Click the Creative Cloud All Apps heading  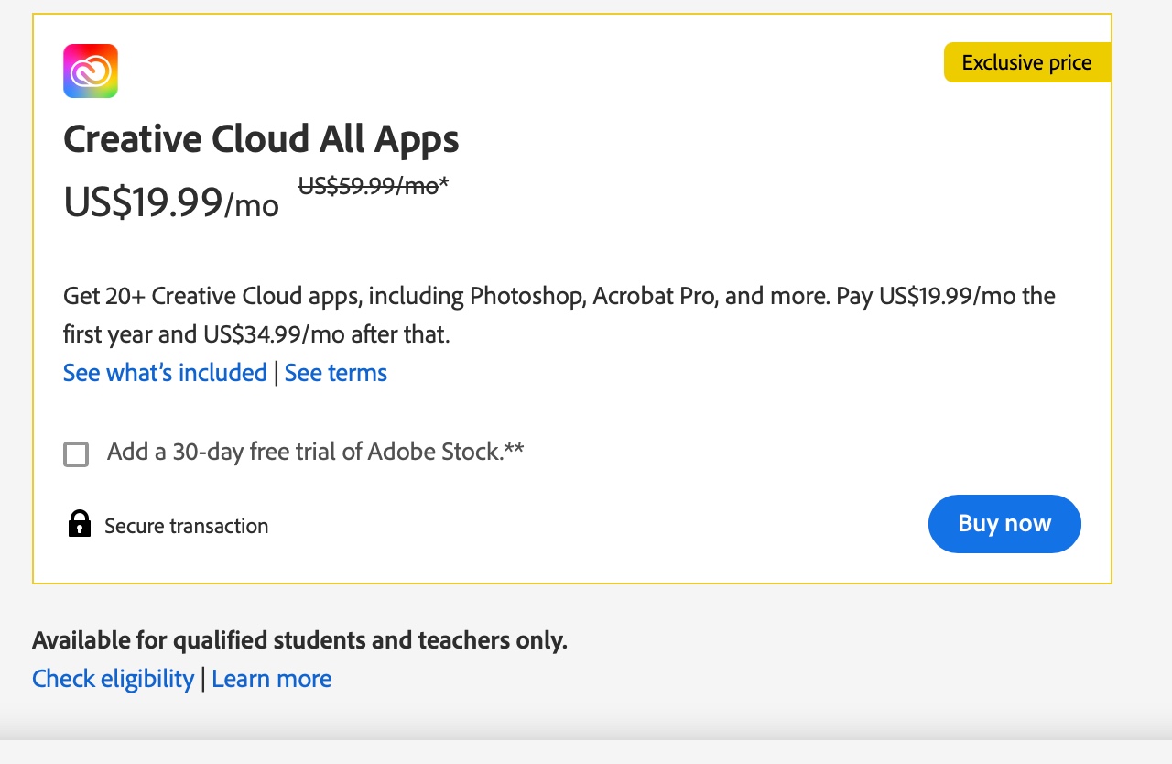tap(261, 139)
